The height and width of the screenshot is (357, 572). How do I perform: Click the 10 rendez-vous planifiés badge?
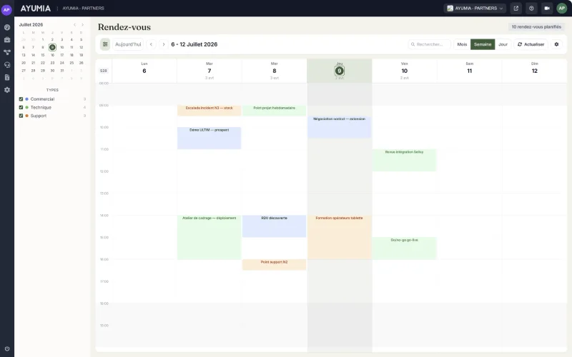pyautogui.click(x=536, y=26)
